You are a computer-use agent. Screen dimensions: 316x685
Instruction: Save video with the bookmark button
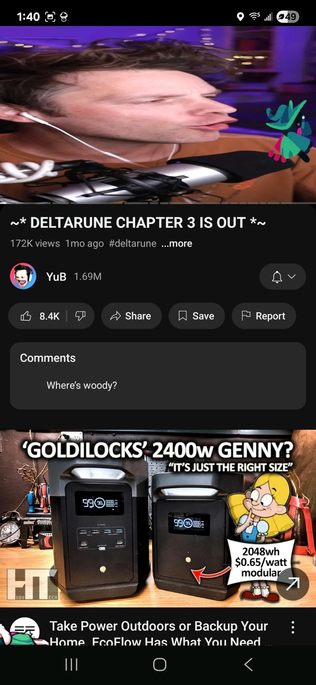[197, 316]
